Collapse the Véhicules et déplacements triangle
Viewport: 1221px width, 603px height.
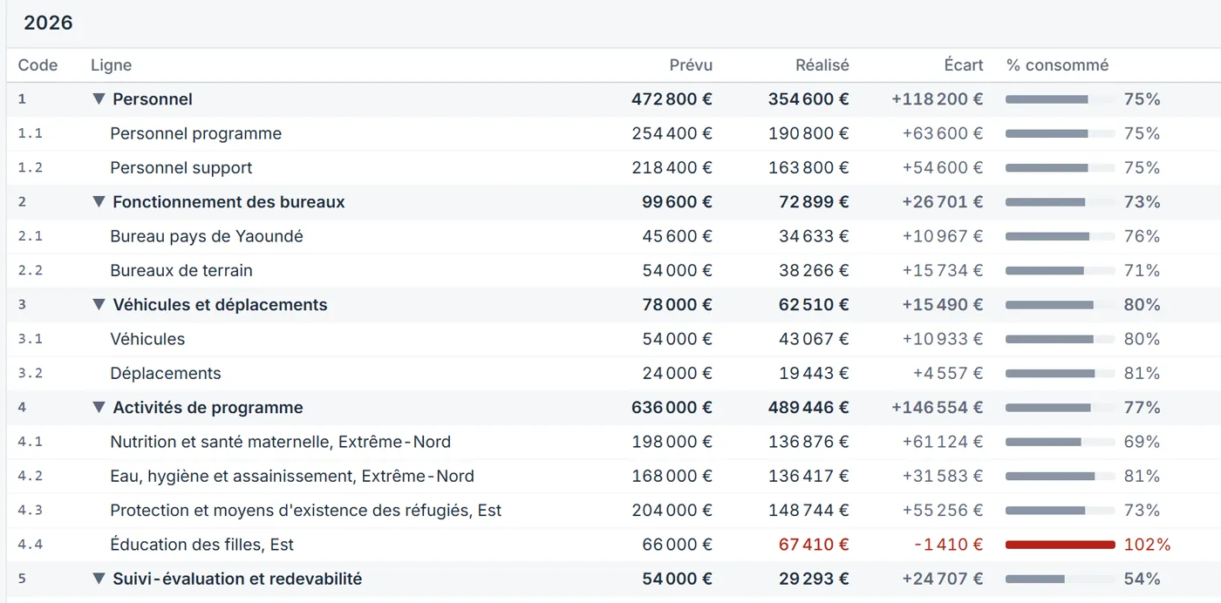pyautogui.click(x=99, y=305)
